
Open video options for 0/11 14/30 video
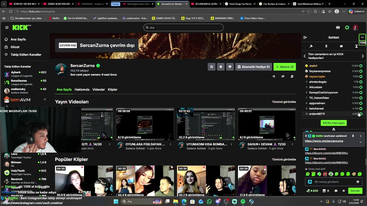pyautogui.click(x=110, y=144)
